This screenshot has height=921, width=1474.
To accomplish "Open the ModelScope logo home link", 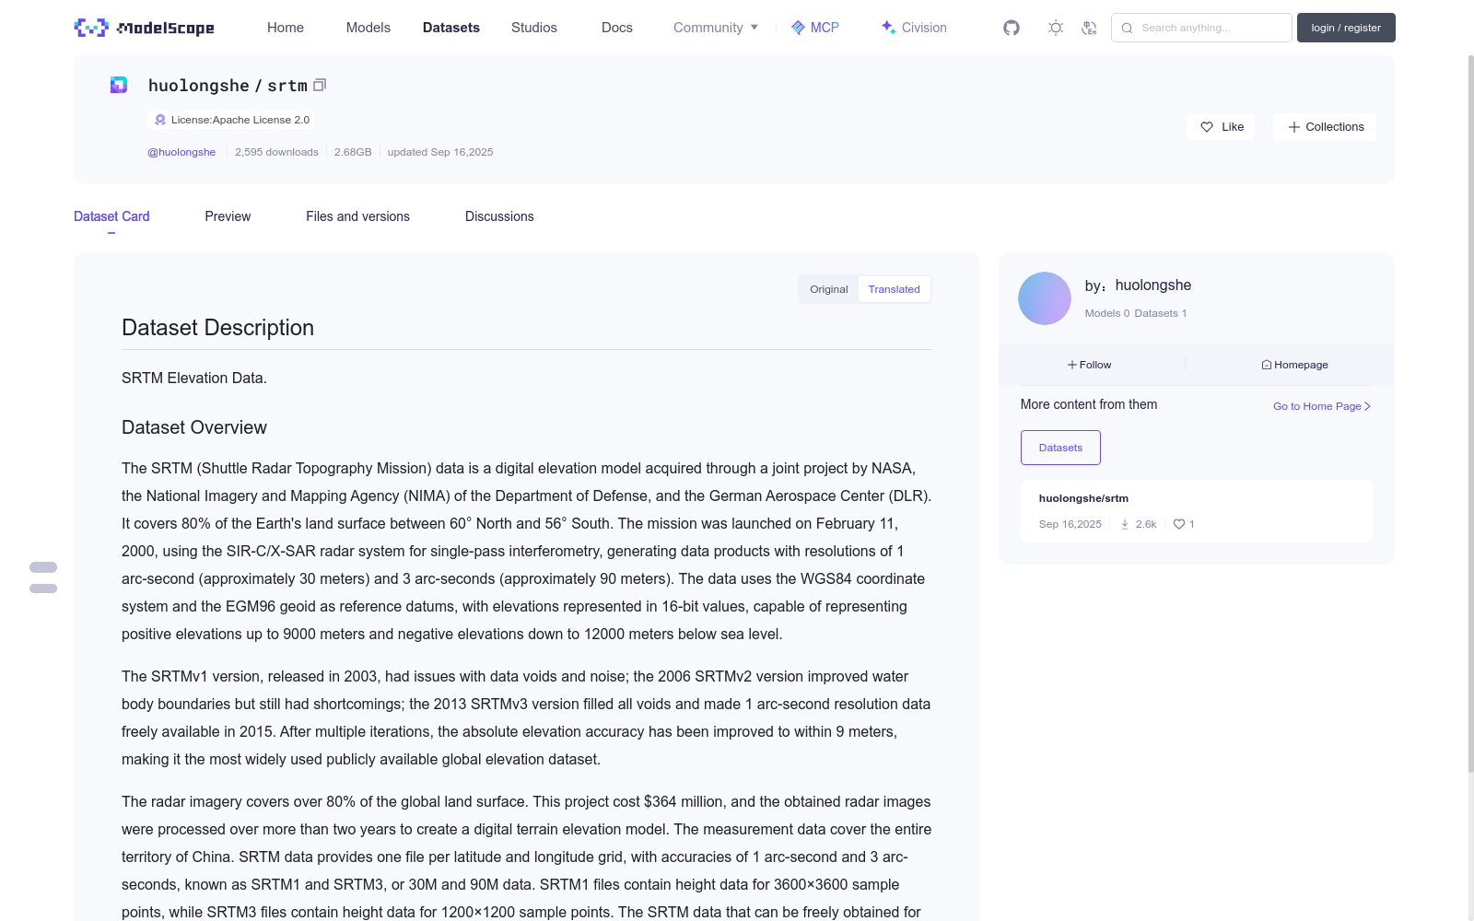I will (144, 28).
